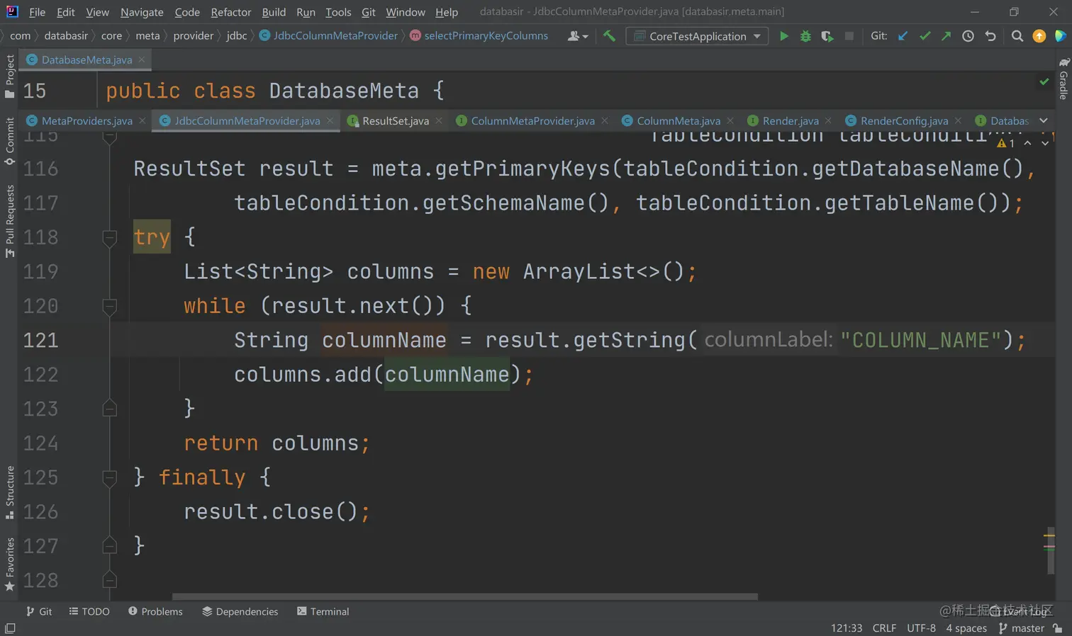Open the colorful JetBrains icon in the toolbar
1072x636 pixels.
(1061, 35)
